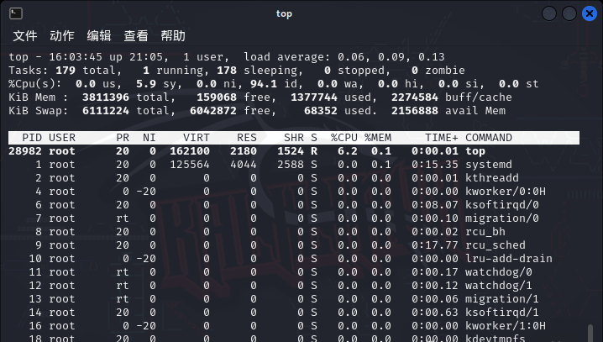Screen dimensions: 603x342
Task: Select the ksoftirqd/0 process name
Action: (x=502, y=205)
